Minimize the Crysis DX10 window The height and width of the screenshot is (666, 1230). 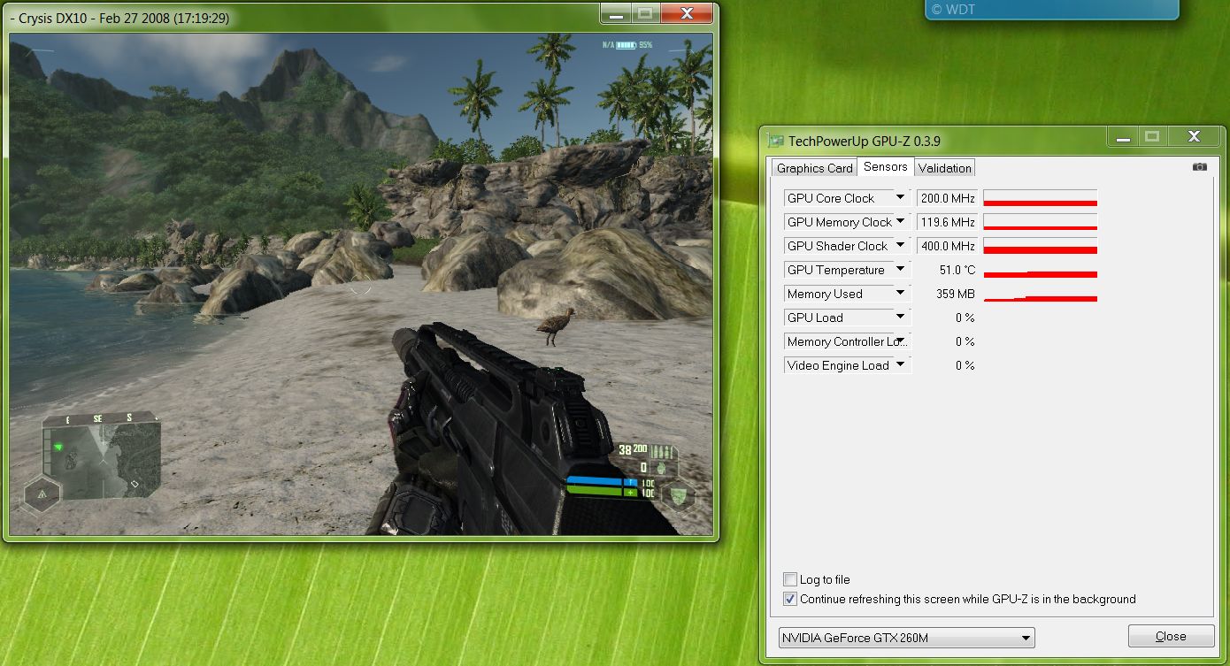pos(616,13)
